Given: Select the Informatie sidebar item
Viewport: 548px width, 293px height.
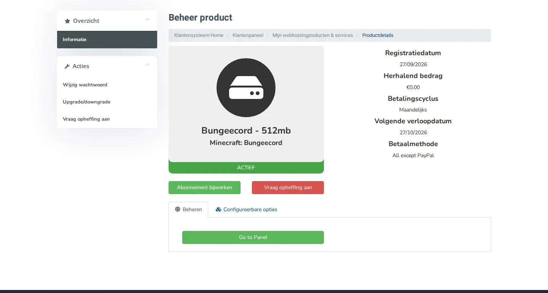Looking at the screenshot, I should coord(107,40).
